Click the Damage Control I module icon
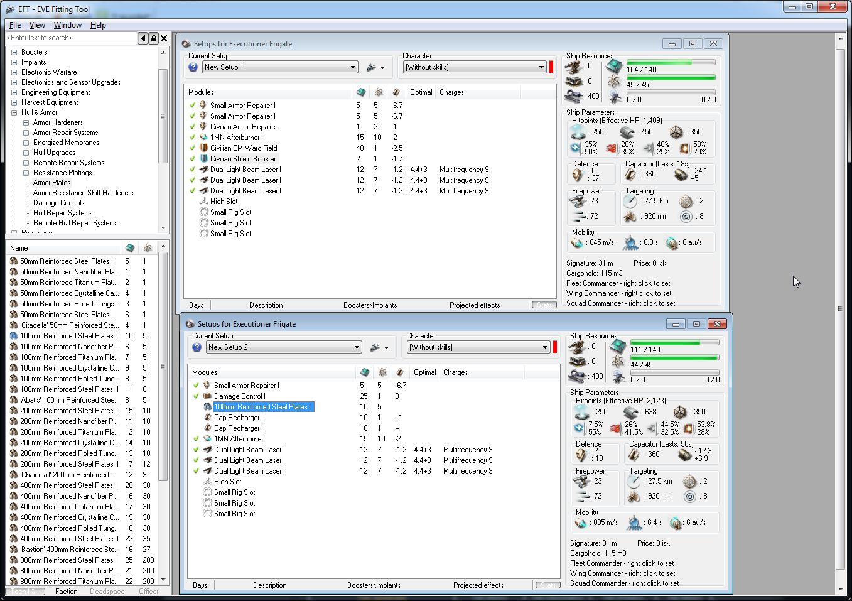The width and height of the screenshot is (852, 601). 207,396
